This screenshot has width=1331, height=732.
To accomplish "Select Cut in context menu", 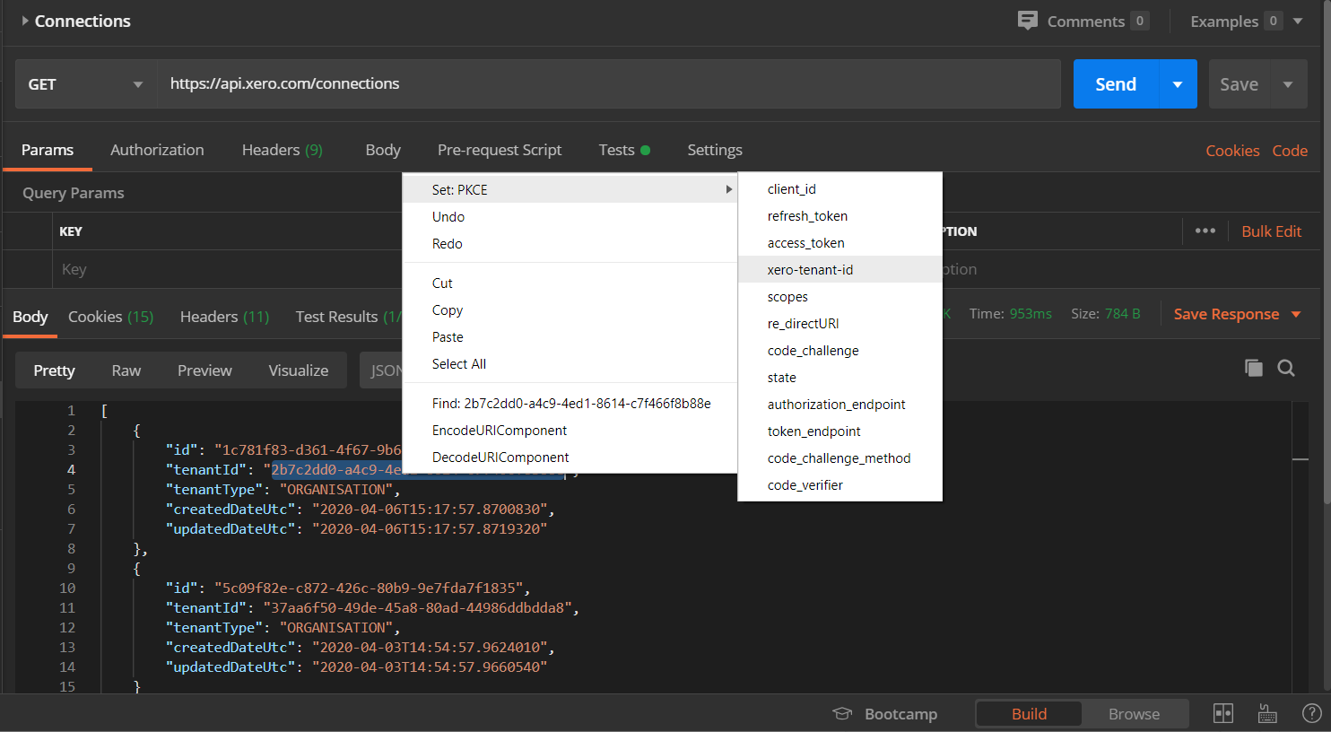I will pos(570,283).
